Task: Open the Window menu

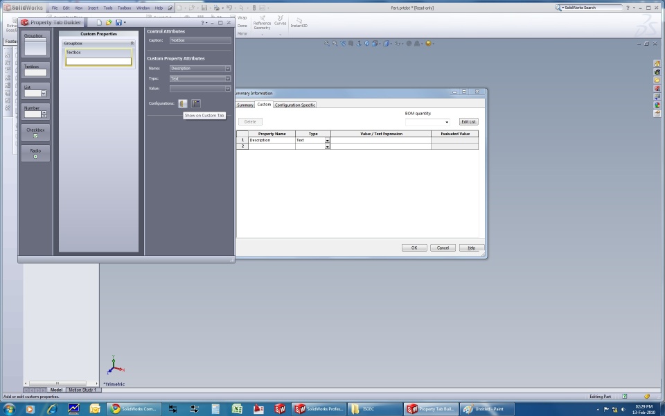Action: 143,8
